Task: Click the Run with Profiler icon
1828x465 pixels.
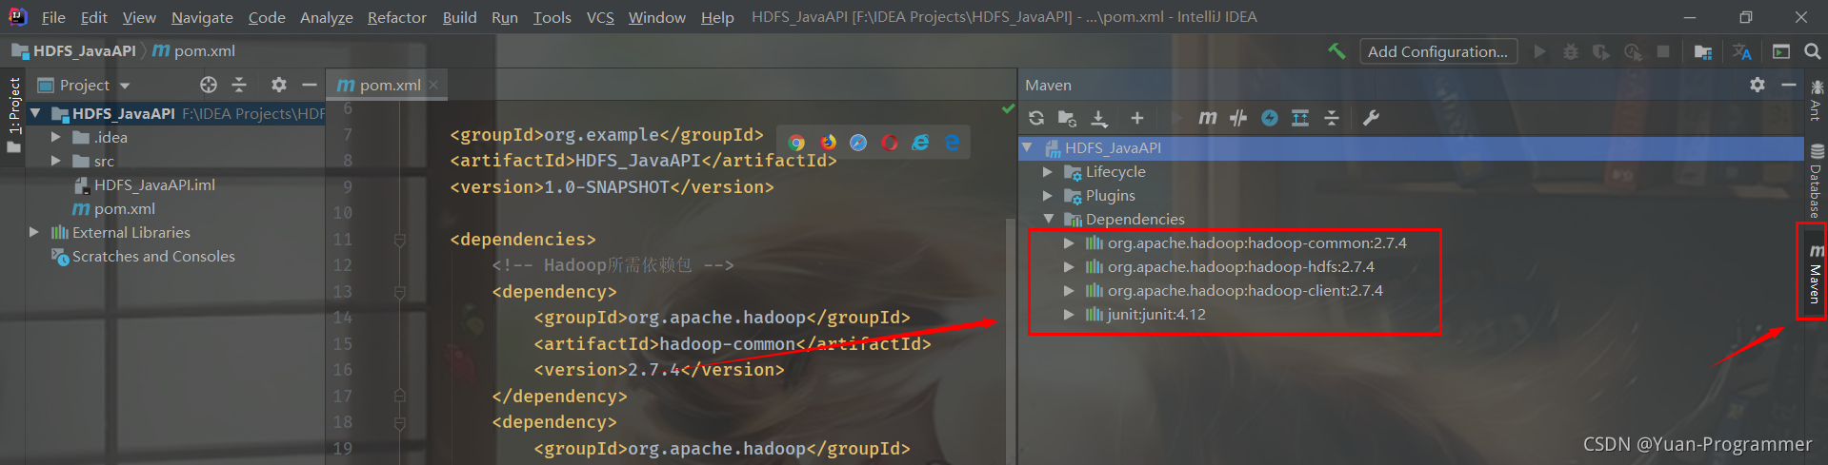Action: (1633, 51)
